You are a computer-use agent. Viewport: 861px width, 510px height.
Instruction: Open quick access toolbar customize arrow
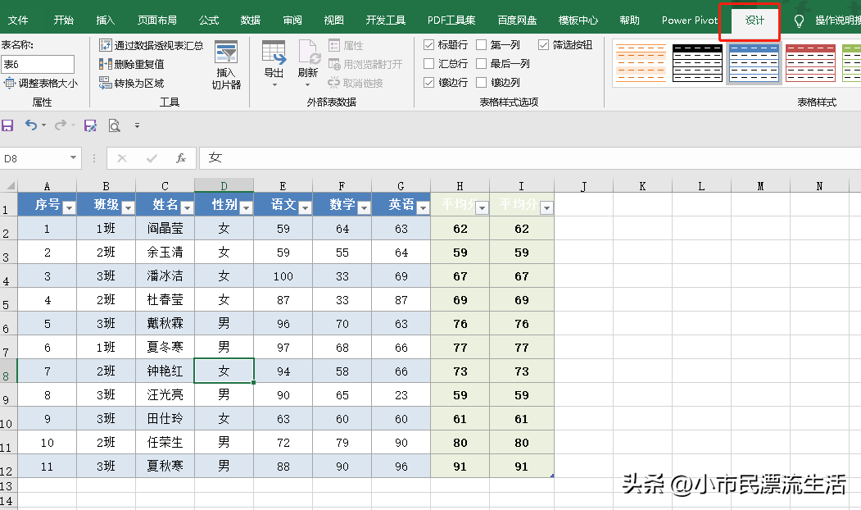coord(138,125)
